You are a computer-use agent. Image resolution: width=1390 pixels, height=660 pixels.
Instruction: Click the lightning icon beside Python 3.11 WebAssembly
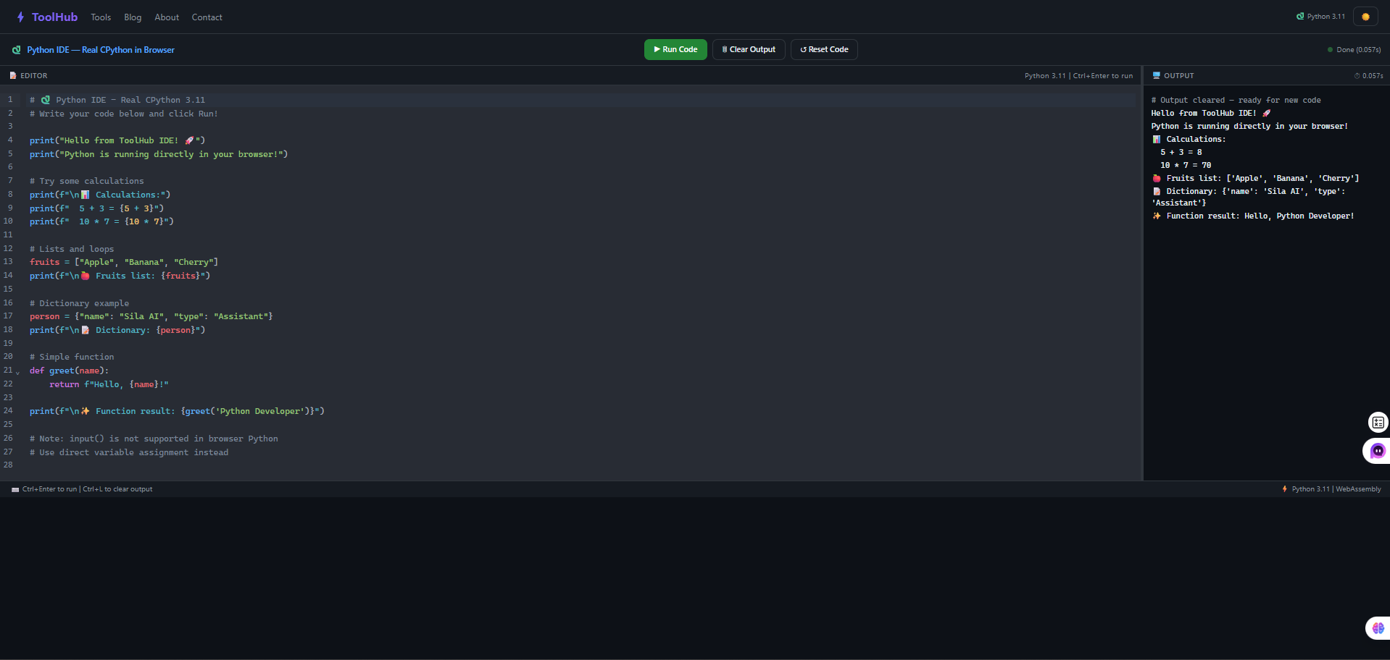click(x=1285, y=489)
